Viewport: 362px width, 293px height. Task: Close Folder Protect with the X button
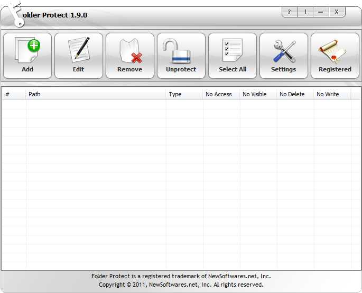pos(337,12)
